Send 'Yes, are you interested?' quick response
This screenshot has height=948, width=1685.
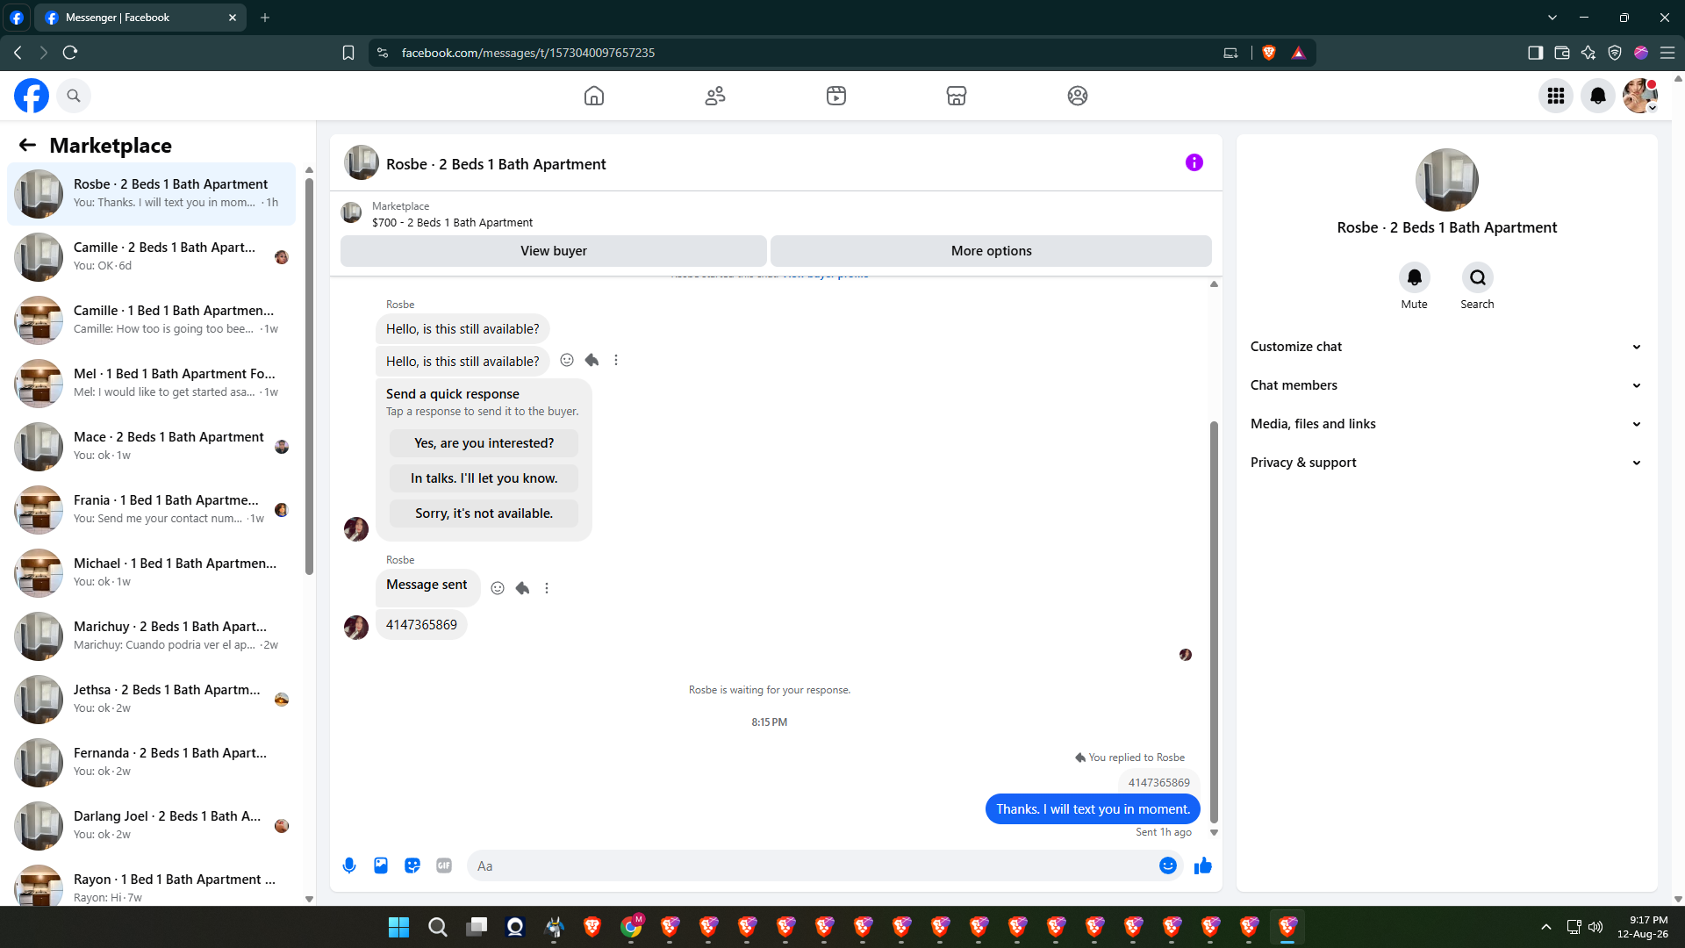[x=484, y=443]
